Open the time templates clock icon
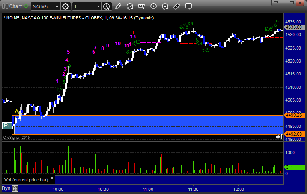The image size is (307, 194). tap(107, 6)
